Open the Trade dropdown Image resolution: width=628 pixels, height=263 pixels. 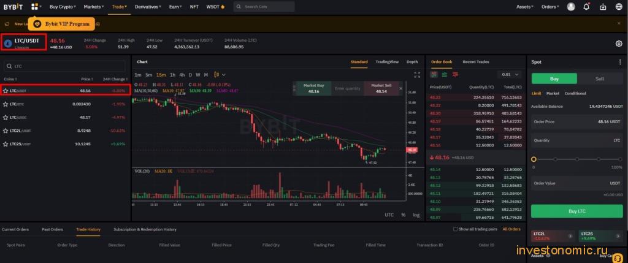tap(120, 7)
